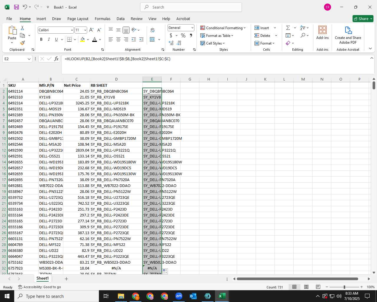Switch to the Data tab
377x302 pixels.
(120, 19)
